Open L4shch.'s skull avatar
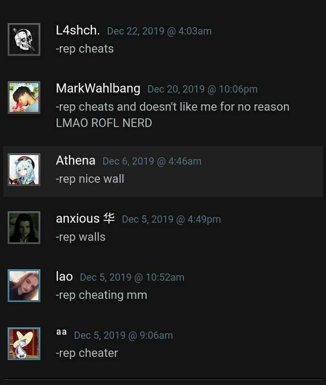The width and height of the screenshot is (326, 385). (x=24, y=39)
